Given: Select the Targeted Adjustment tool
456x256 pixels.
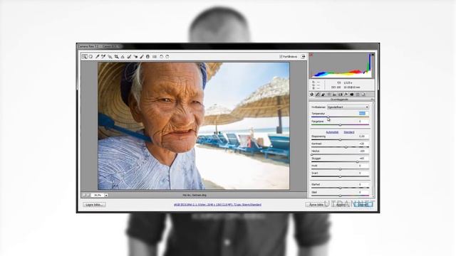Looking at the screenshot, I should click(x=110, y=57).
